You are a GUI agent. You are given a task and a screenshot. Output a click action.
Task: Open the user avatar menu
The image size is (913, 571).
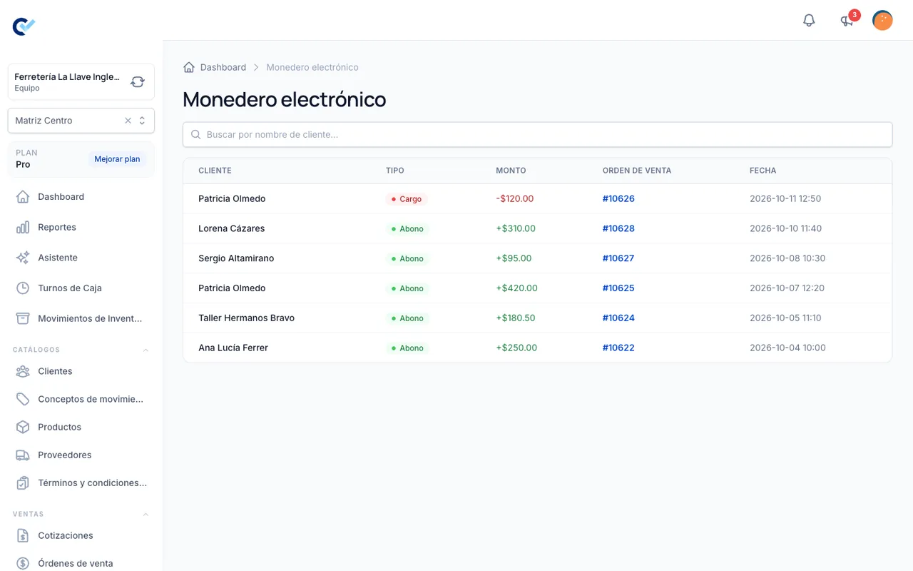click(x=882, y=20)
